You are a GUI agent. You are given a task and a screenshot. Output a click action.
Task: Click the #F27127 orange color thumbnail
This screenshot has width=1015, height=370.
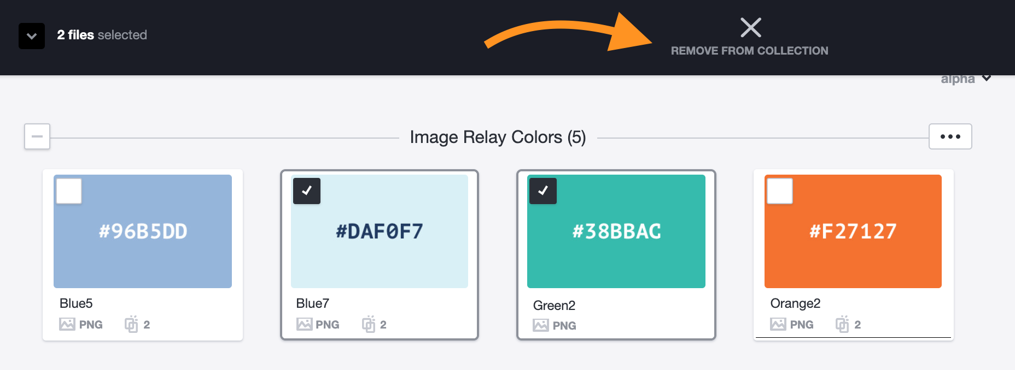pos(853,231)
